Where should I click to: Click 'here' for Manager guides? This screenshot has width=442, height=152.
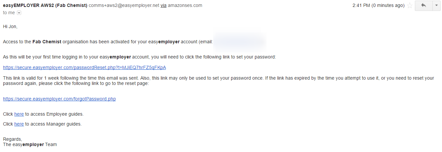(19, 124)
